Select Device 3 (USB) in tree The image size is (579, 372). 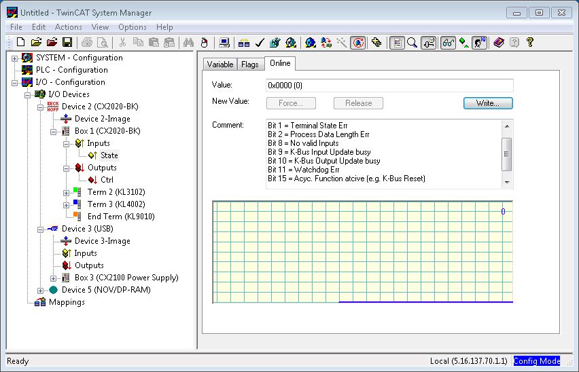[x=88, y=229]
